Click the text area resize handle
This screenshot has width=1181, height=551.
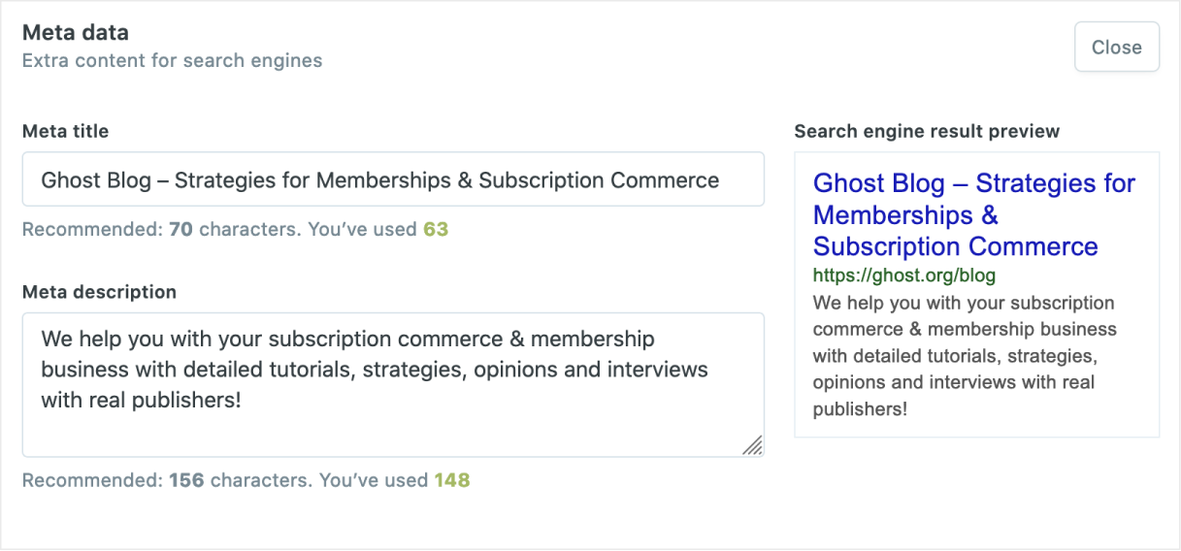click(753, 445)
